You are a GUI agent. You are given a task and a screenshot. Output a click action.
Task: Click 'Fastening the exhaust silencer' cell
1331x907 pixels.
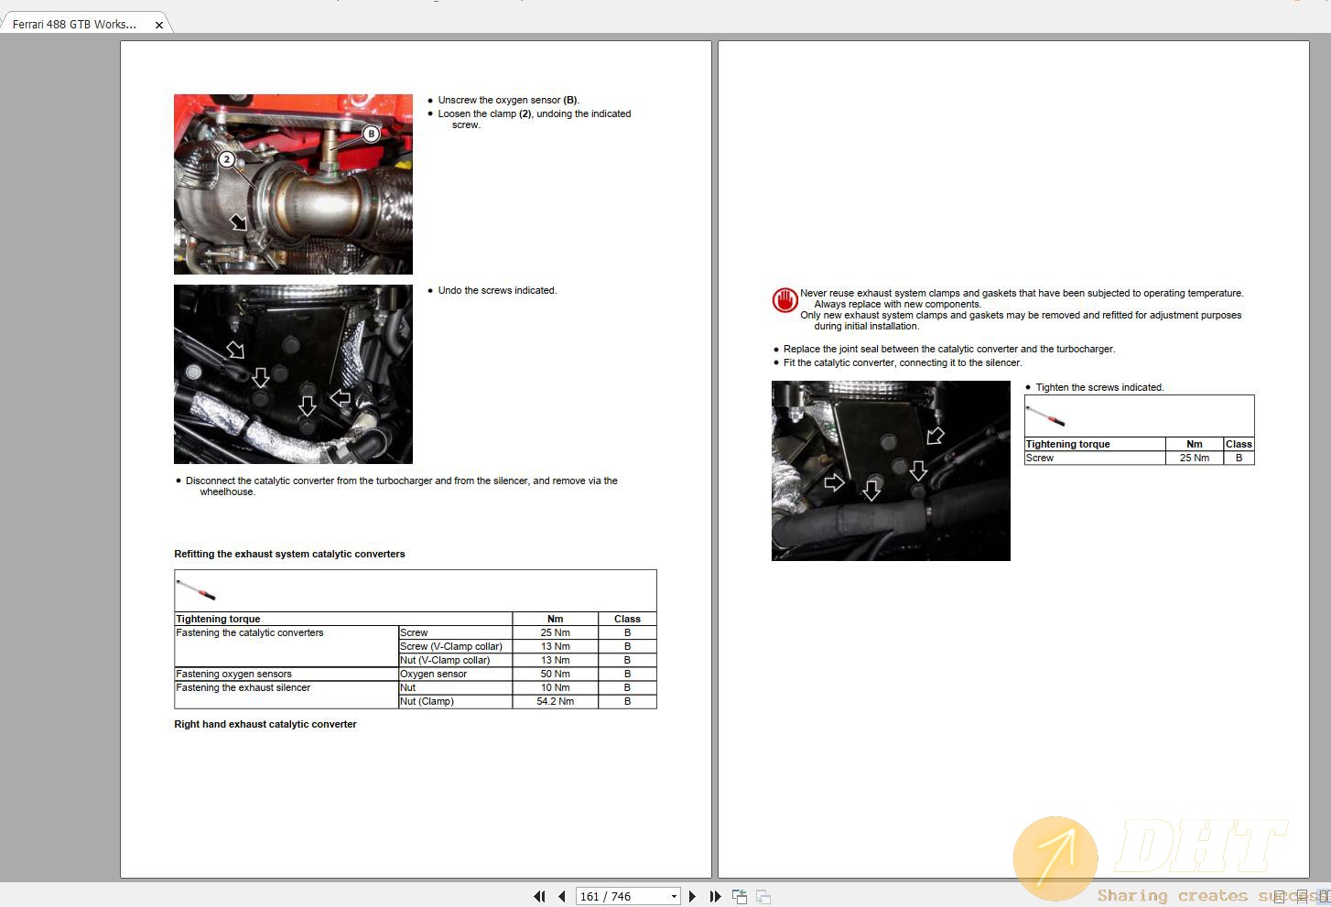tap(286, 695)
